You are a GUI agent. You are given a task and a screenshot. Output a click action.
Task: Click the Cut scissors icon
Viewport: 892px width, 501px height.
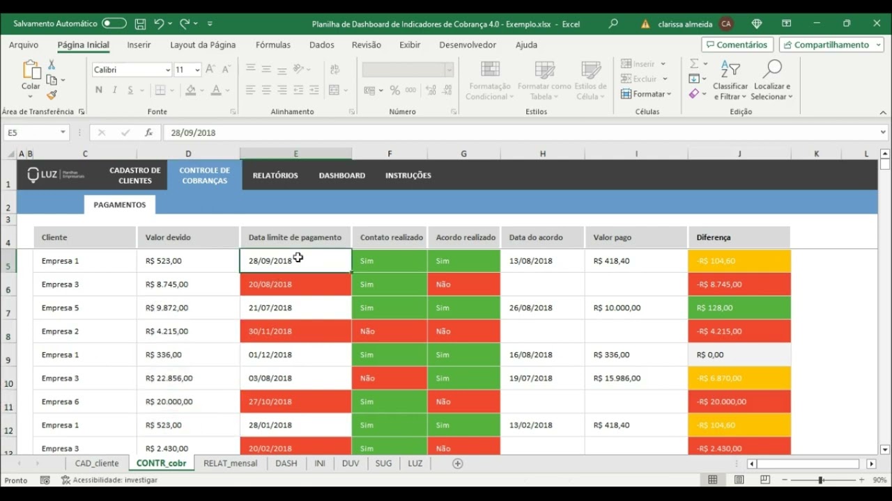[x=52, y=65]
